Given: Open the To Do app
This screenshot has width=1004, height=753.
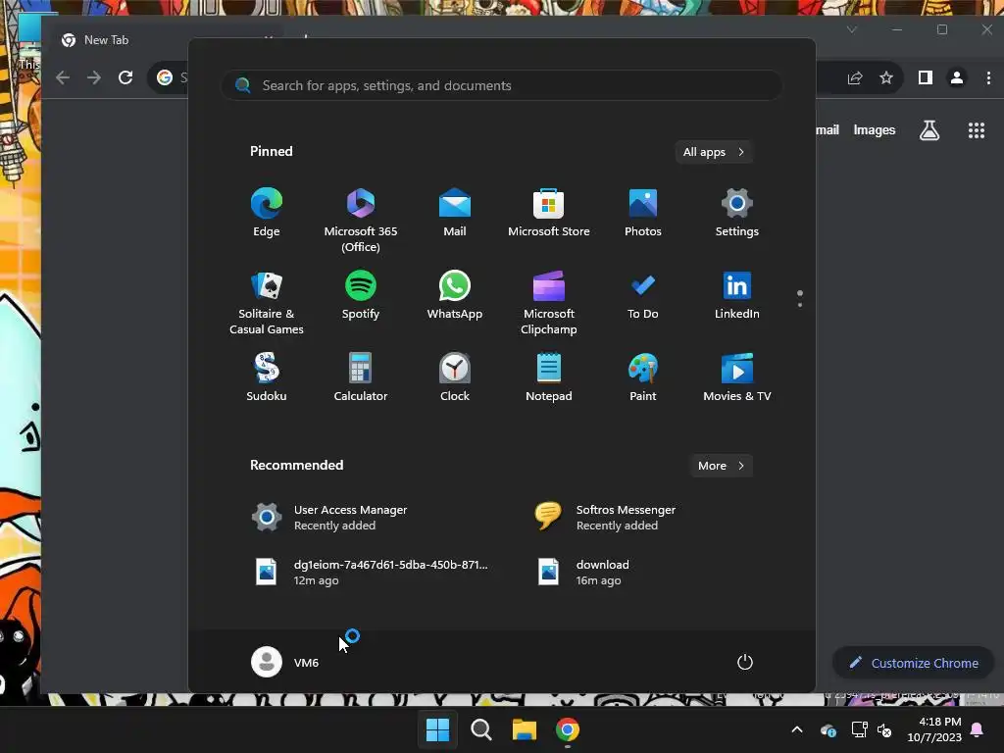Looking at the screenshot, I should click(643, 295).
